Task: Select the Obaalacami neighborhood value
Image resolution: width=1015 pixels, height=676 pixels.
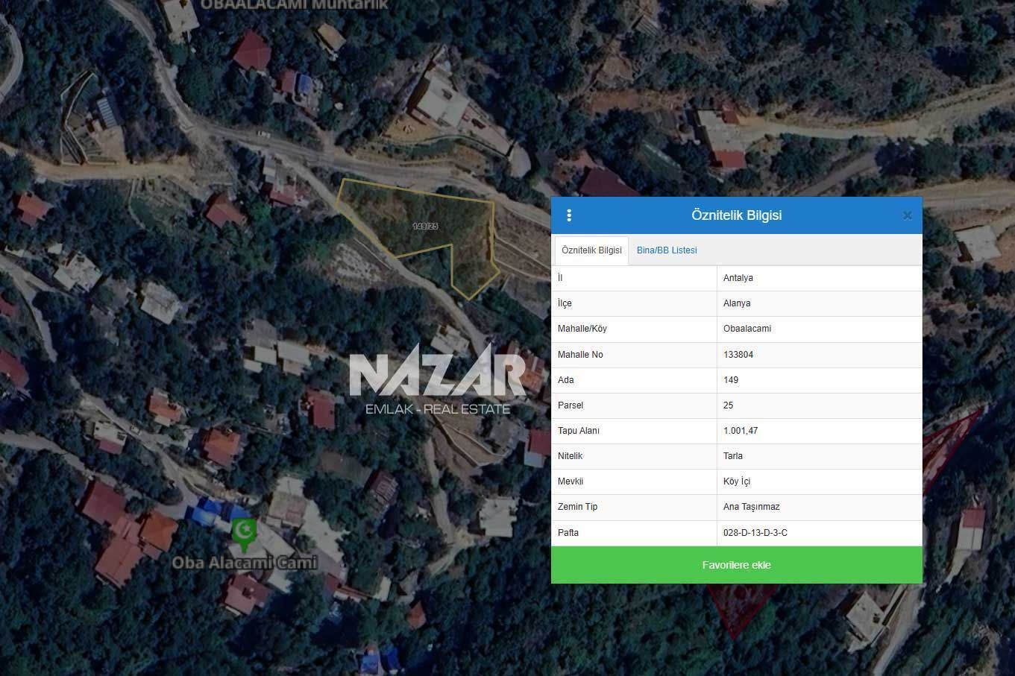Action: tap(747, 329)
